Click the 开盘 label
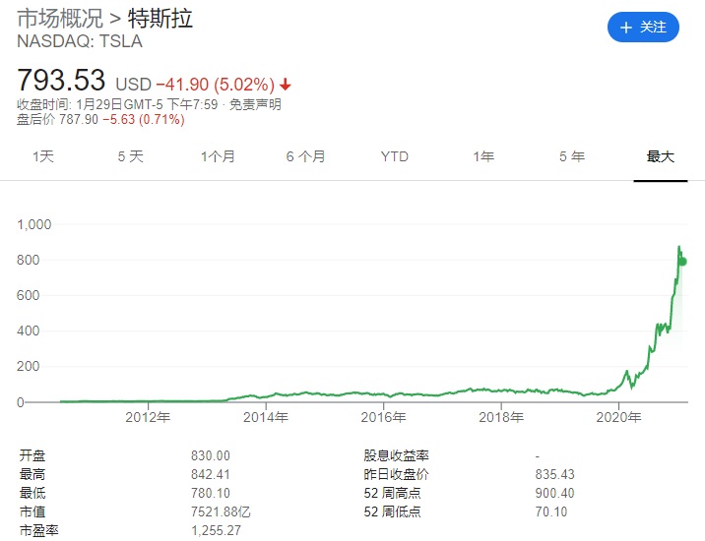Viewport: 705px width, 541px height. (x=32, y=455)
